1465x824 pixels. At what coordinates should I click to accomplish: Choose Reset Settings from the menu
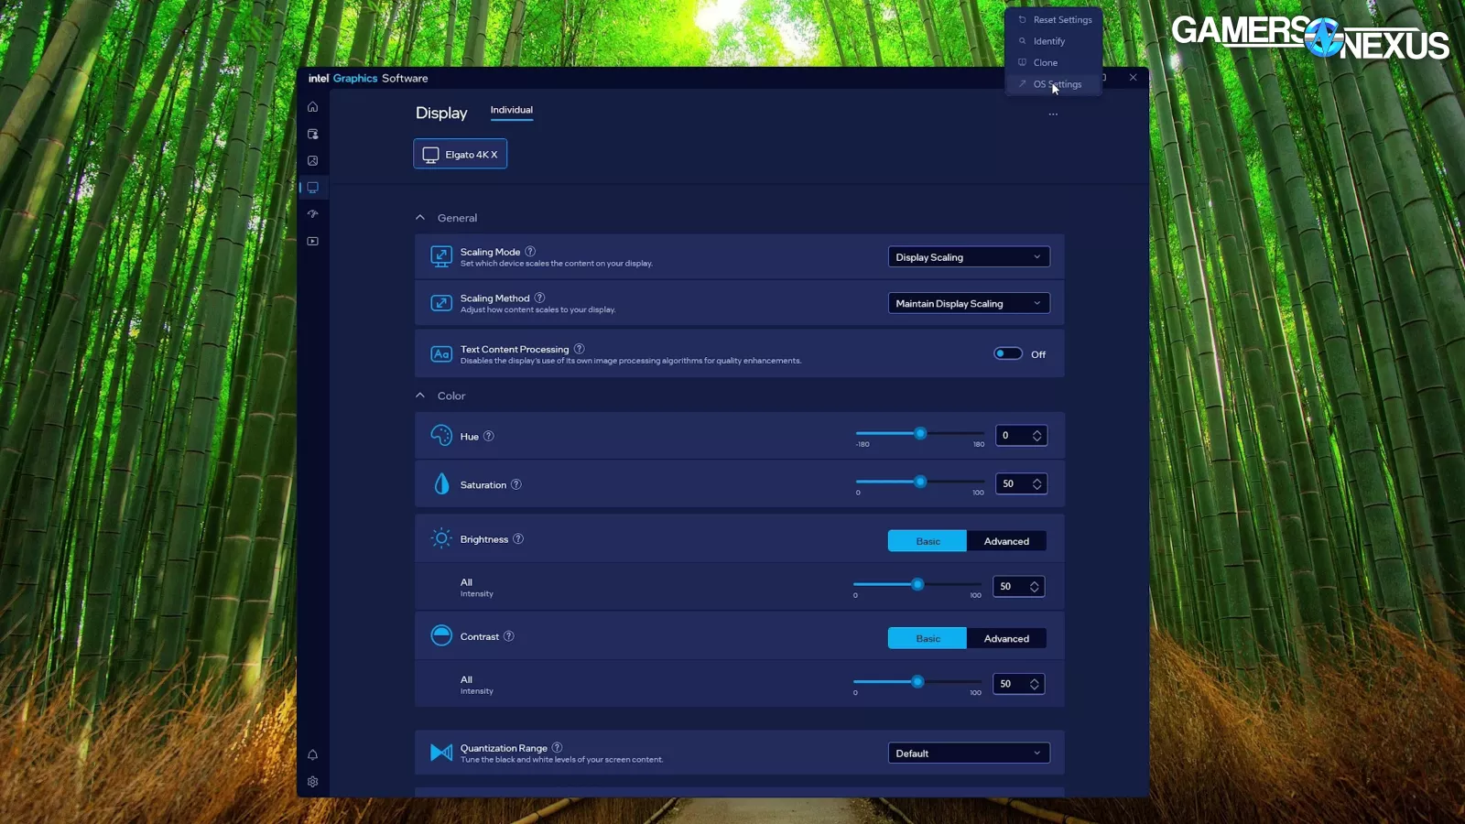[x=1062, y=20]
